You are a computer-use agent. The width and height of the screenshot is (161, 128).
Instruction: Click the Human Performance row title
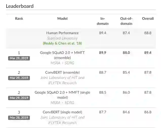pos(62,33)
